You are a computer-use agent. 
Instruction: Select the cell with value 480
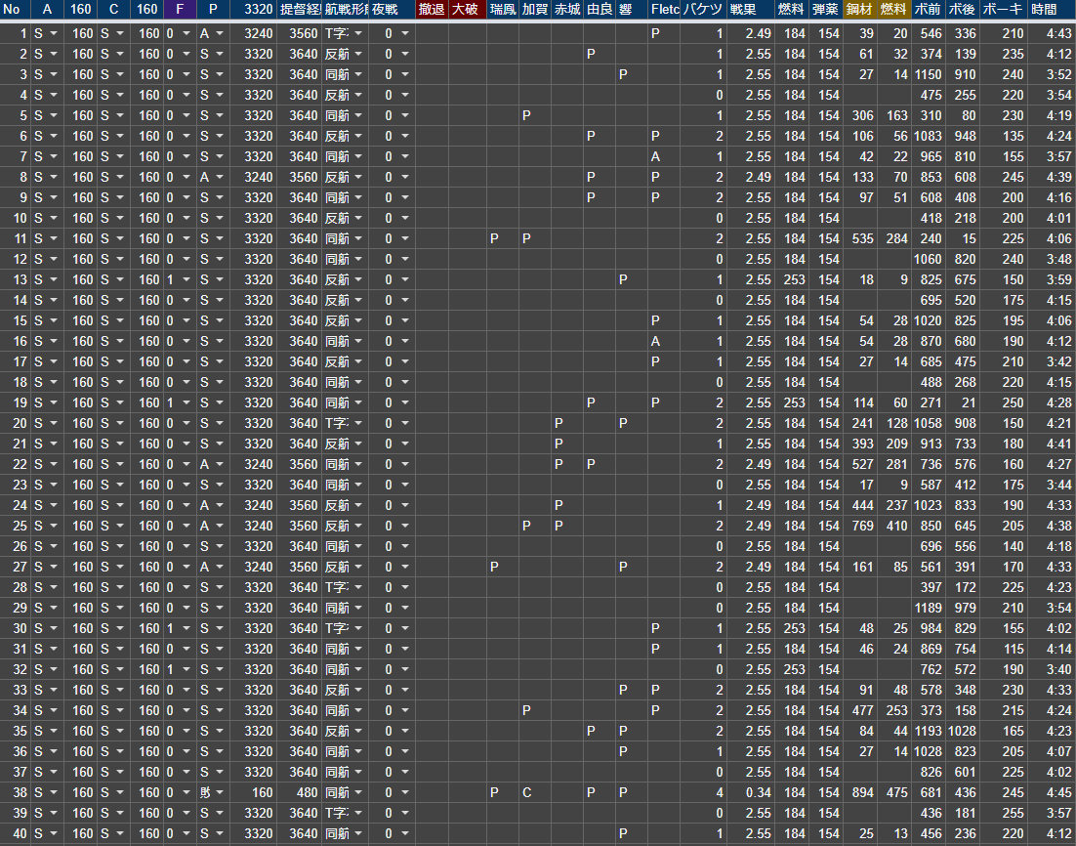pos(299,793)
